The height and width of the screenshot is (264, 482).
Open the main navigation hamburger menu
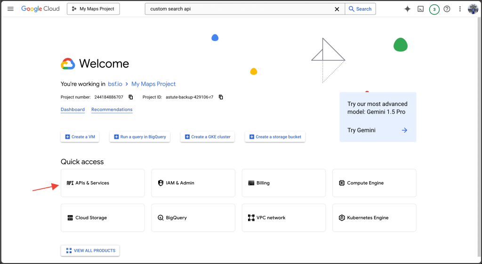coord(10,9)
